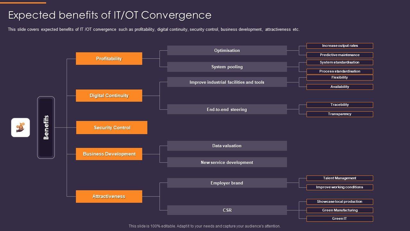Click the Predictive maintenance label
The width and height of the screenshot is (410, 231).
(x=340, y=55)
